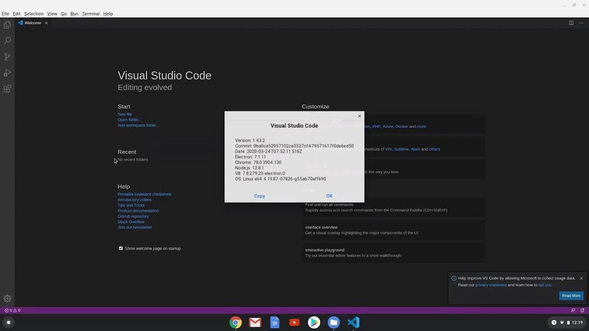Uncheck Show welcome page on startup
The width and height of the screenshot is (589, 331).
coord(121,248)
